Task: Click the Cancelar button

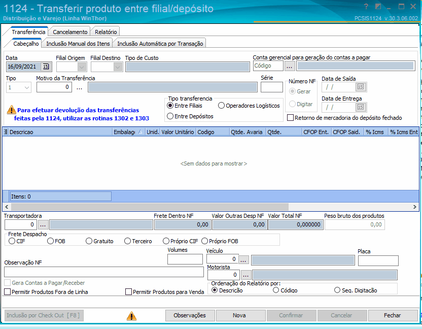Action: coord(341,315)
